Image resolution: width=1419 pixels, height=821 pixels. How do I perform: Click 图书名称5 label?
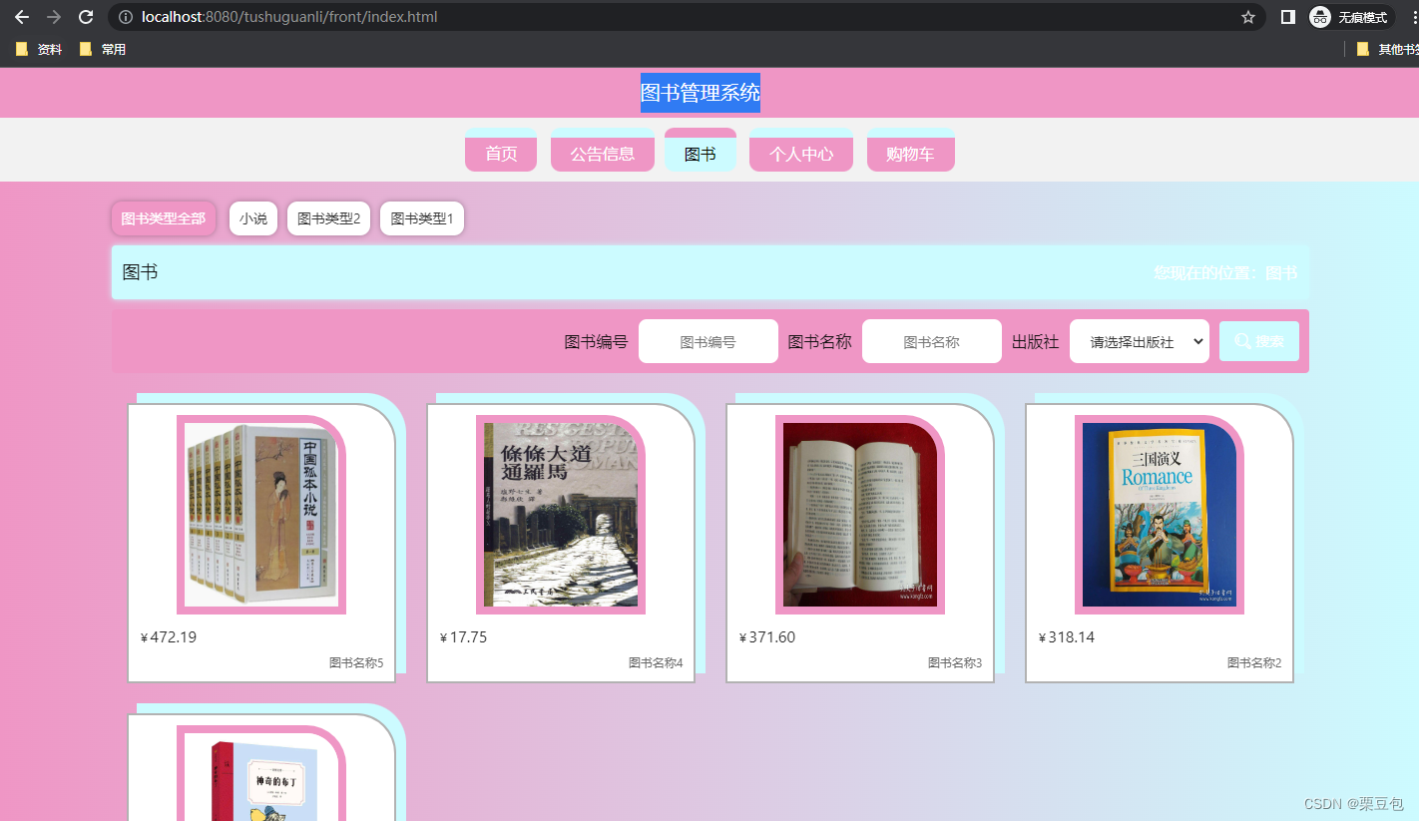(356, 663)
